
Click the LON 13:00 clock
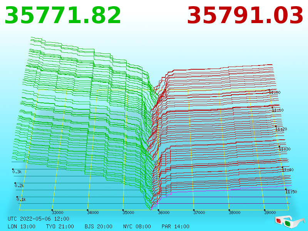click(x=22, y=226)
